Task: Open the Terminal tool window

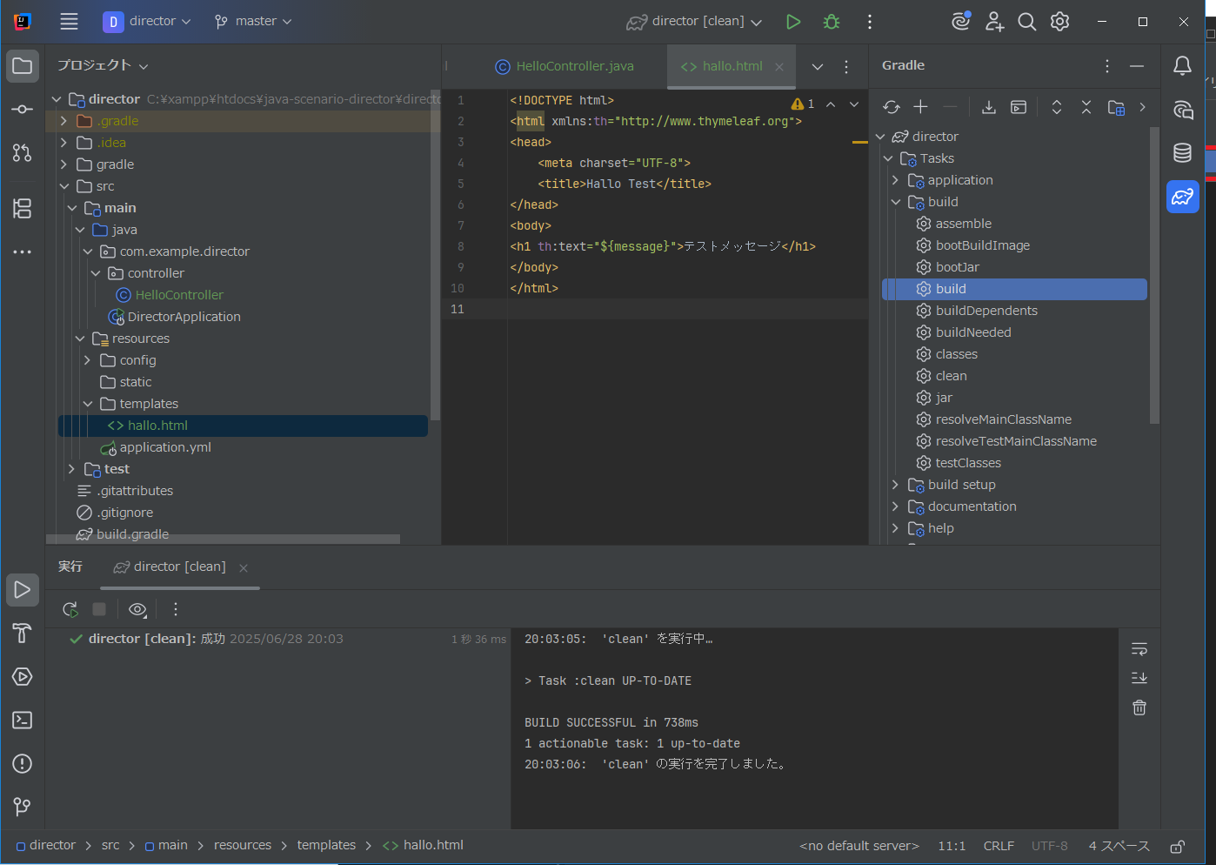Action: point(23,721)
